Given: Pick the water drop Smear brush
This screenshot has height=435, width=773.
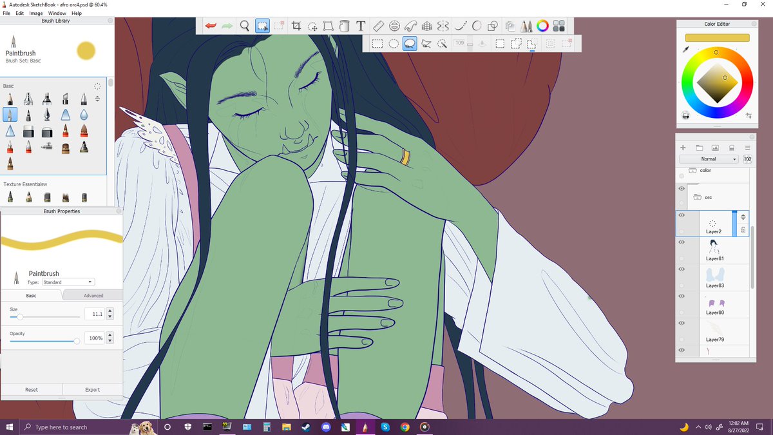Looking at the screenshot, I should tap(84, 115).
